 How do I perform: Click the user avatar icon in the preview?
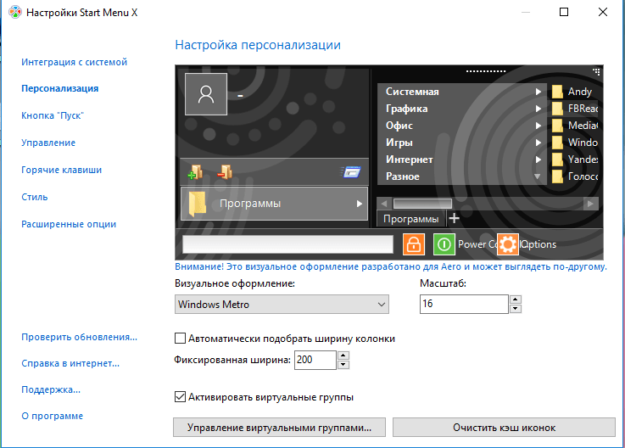[206, 94]
